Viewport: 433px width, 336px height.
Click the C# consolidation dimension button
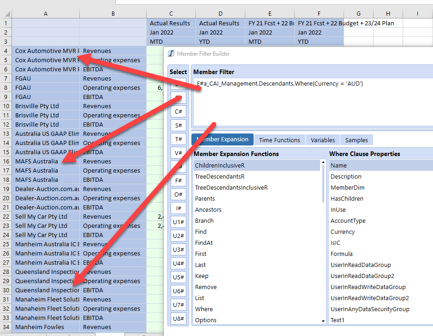click(178, 111)
